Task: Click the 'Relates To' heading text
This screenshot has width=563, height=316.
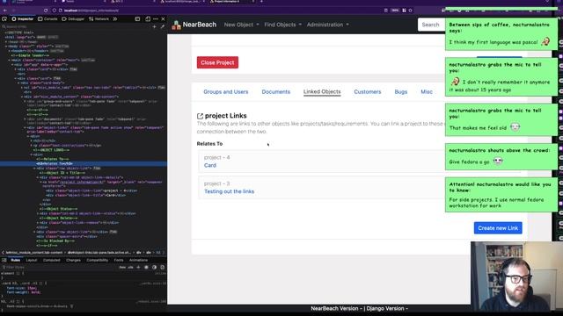Action: pos(209,144)
